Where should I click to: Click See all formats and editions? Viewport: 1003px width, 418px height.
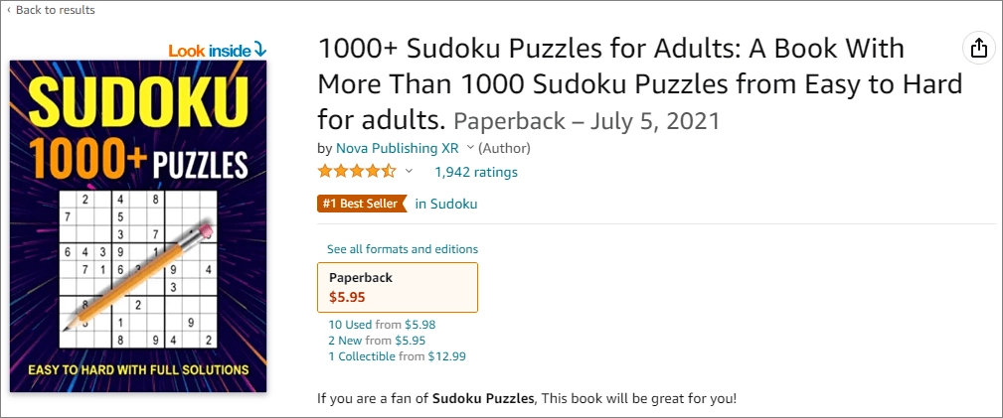tap(403, 249)
